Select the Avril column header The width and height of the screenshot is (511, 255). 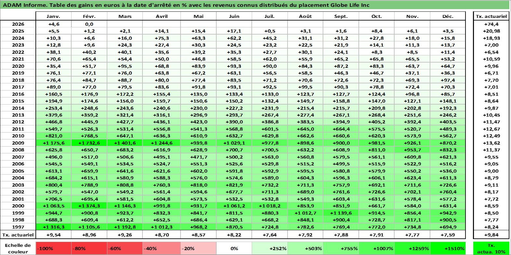(162, 16)
